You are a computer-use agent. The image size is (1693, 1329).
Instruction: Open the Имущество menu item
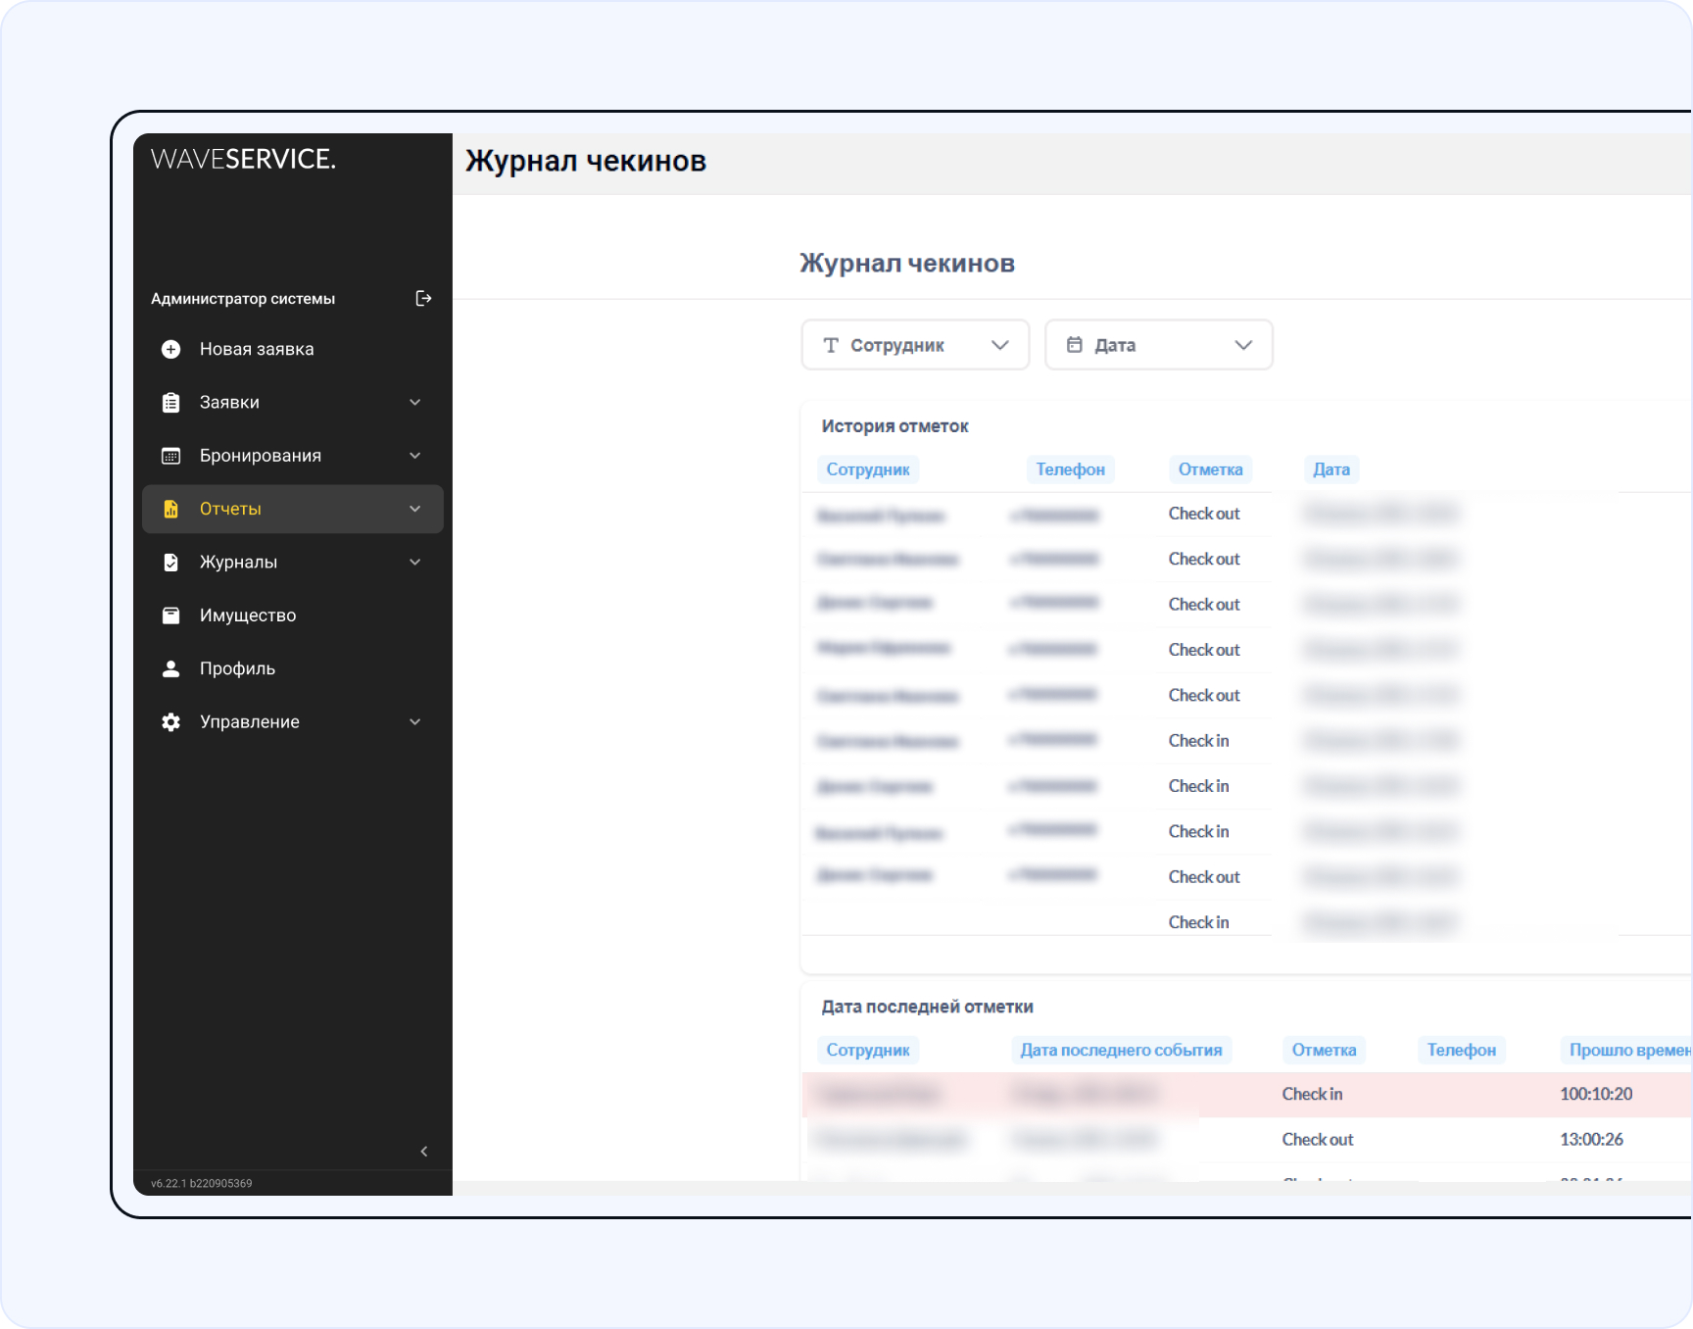248,615
